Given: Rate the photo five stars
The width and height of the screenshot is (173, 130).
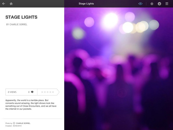Looking at the screenshot, I should (x=53, y=92).
